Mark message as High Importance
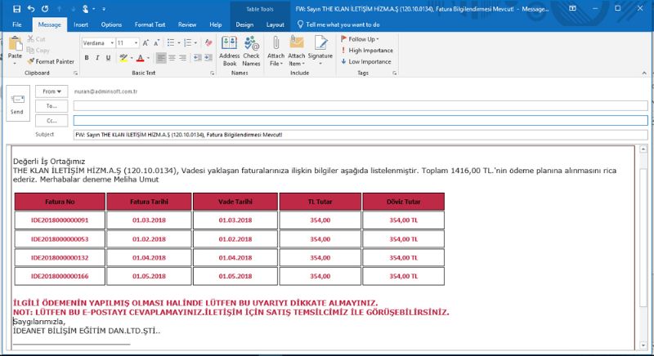 367,51
